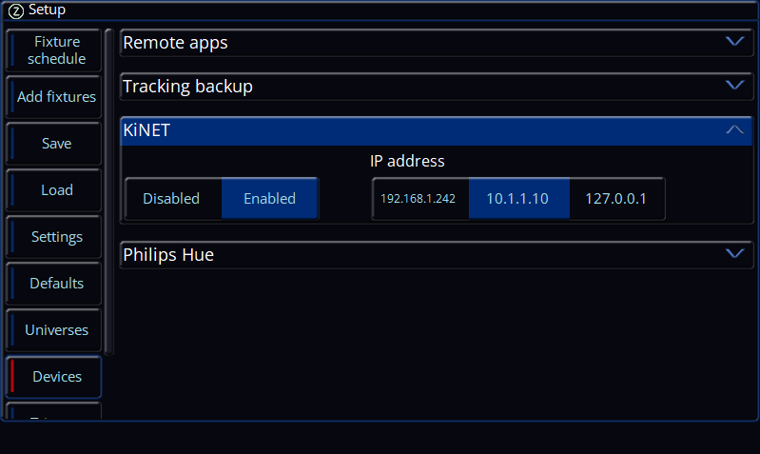Screen dimensions: 760x454
Task: Click the Setup window title
Action: pos(47,10)
